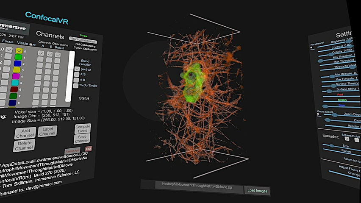361x203 pixels.
Task: Toggle the (A+B)/2 blend function
Action: coord(77,69)
